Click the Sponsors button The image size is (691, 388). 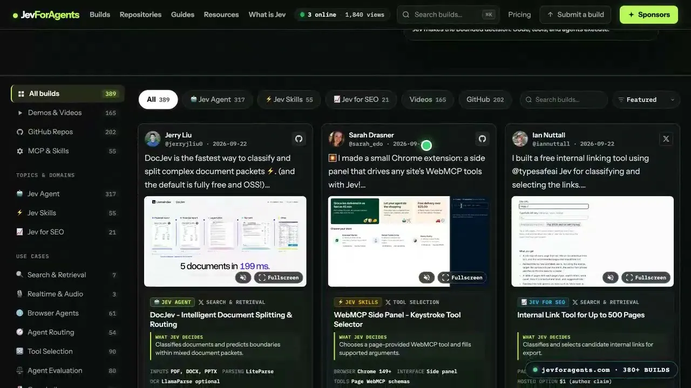coord(649,15)
